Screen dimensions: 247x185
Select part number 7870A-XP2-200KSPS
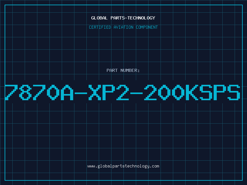tap(123, 92)
